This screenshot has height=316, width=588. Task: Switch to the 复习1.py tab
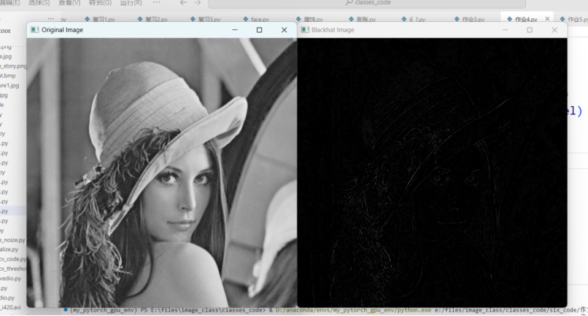(100, 19)
